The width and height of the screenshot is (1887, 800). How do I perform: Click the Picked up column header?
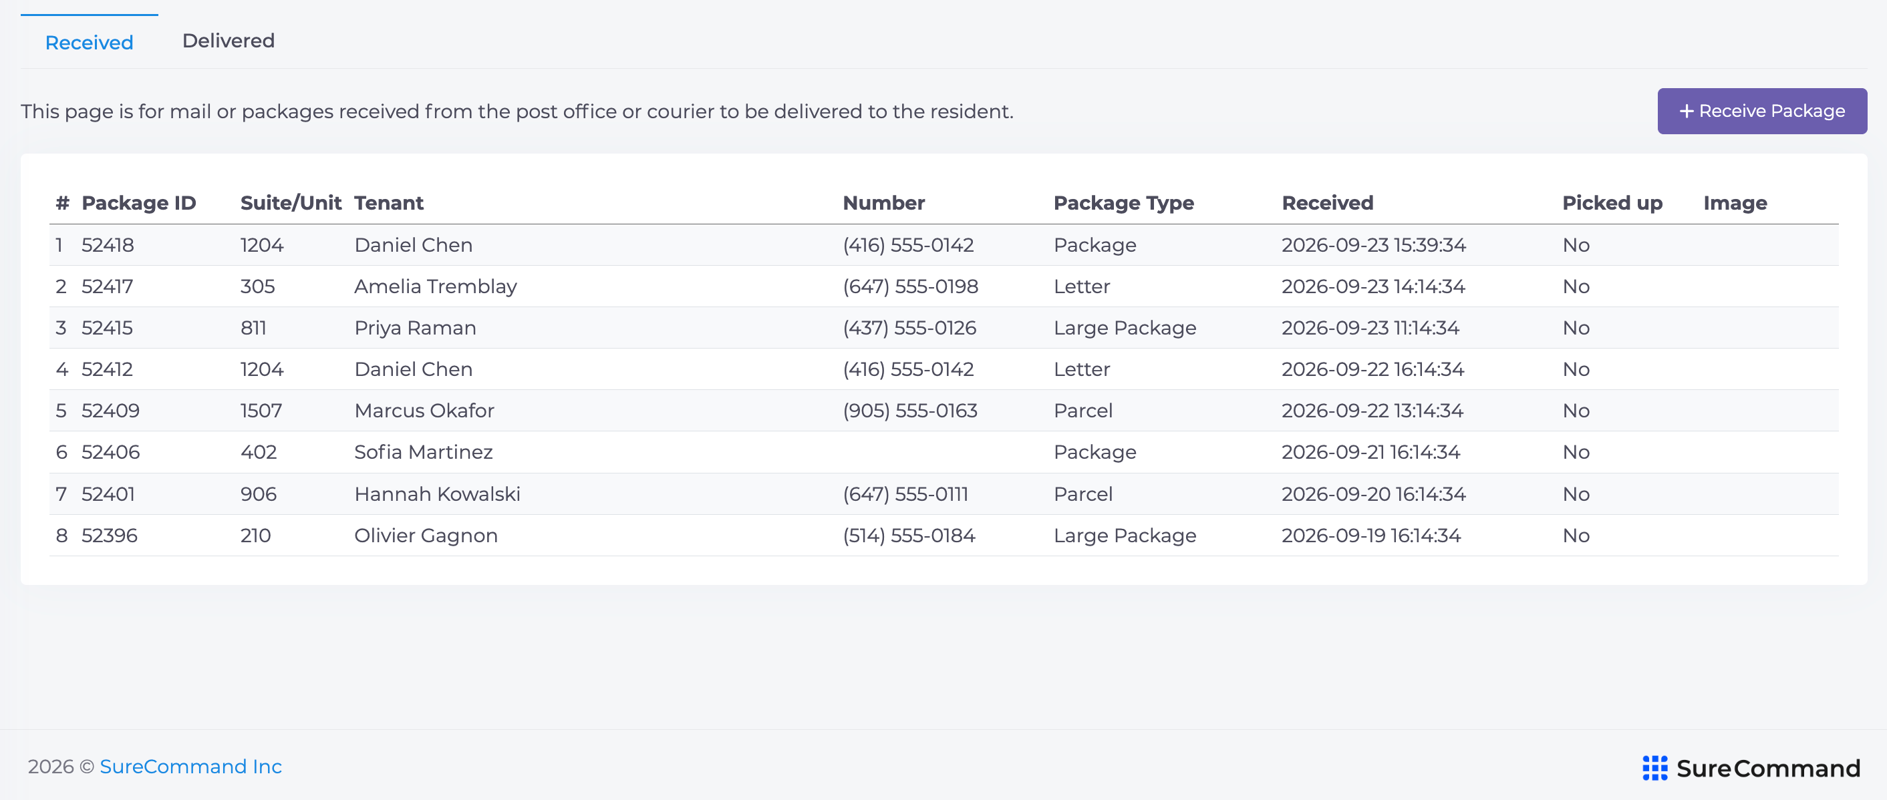click(1612, 203)
